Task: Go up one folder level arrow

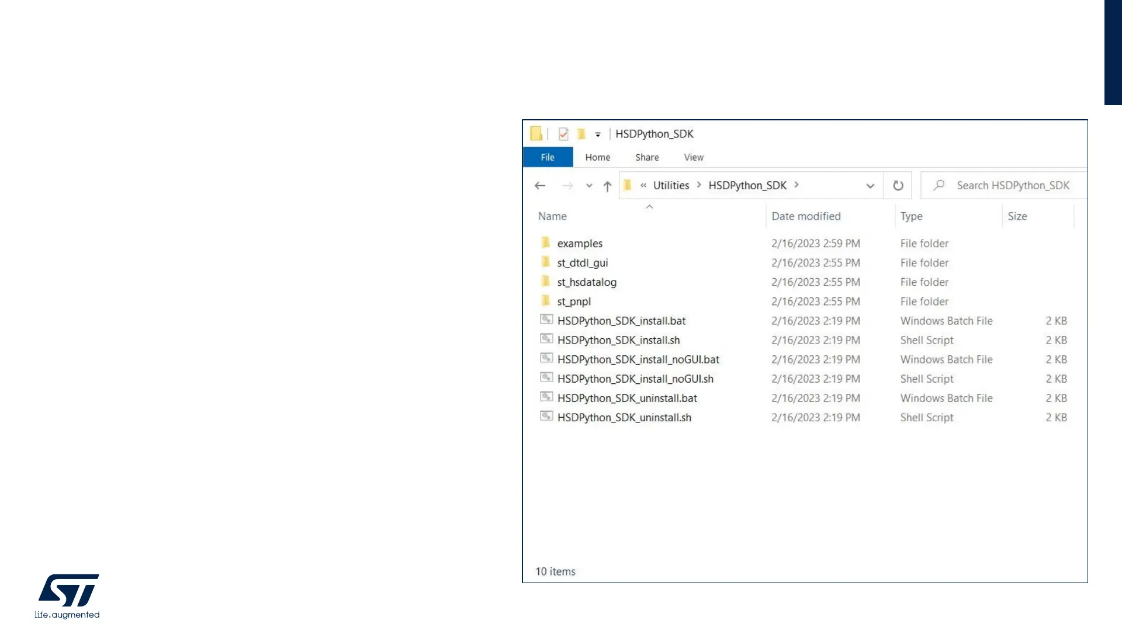Action: coord(607,186)
